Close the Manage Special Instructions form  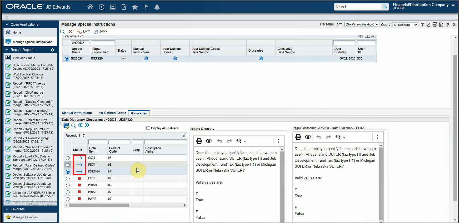[454, 25]
